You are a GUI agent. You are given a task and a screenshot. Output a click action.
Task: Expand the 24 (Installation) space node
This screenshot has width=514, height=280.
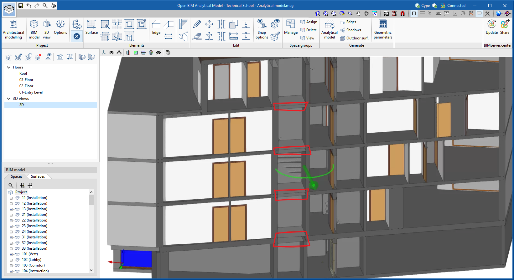click(x=11, y=232)
